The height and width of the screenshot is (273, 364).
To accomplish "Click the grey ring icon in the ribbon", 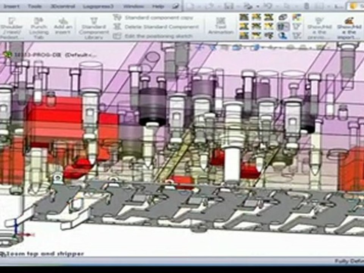I will [x=283, y=17].
